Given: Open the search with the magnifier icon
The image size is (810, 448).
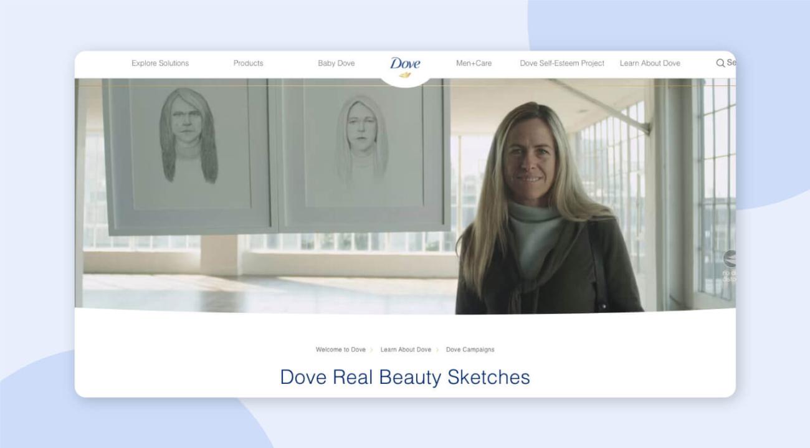Looking at the screenshot, I should (x=720, y=63).
